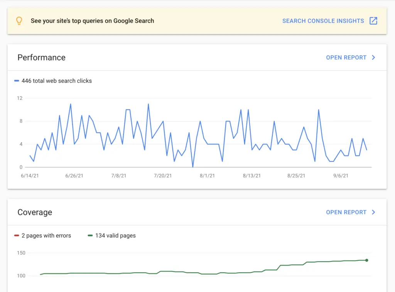The width and height of the screenshot is (395, 292).
Task: Click the chevron beside the Performance Open Report
Action: pos(373,57)
